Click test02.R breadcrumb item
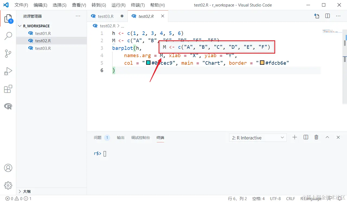Image resolution: width=347 pixels, height=202 pixels. pos(108,26)
